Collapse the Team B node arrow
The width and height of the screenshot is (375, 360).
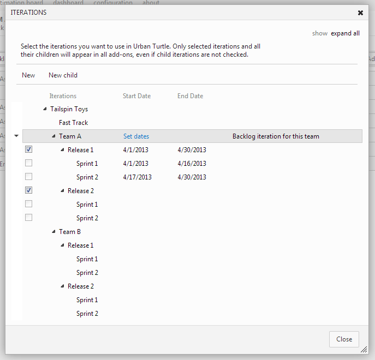pyautogui.click(x=53, y=232)
